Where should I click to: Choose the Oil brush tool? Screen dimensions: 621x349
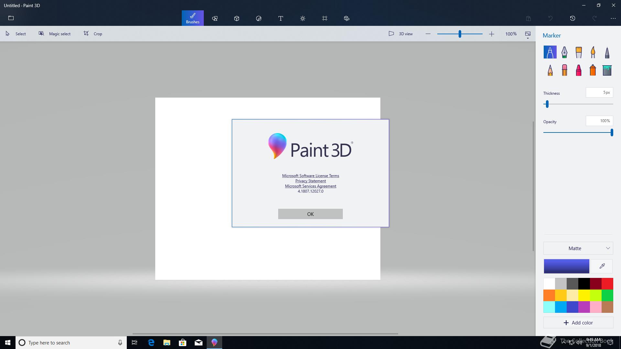[x=579, y=52]
